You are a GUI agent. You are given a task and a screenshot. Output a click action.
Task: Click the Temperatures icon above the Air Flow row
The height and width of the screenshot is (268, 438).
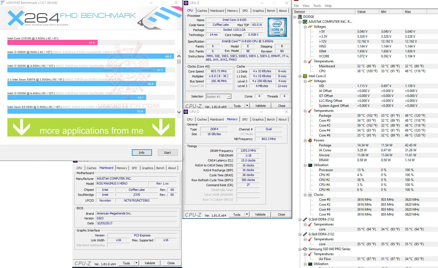tap(310, 254)
